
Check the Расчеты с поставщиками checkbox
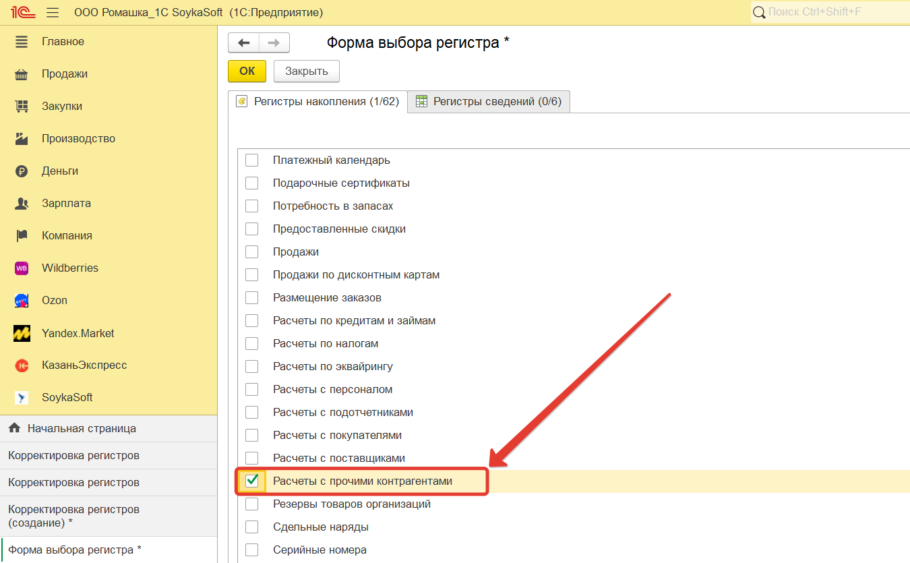tap(251, 458)
